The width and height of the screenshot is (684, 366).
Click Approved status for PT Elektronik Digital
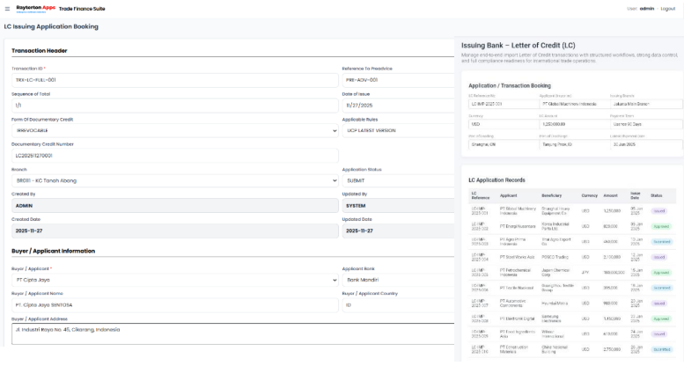pos(661,318)
